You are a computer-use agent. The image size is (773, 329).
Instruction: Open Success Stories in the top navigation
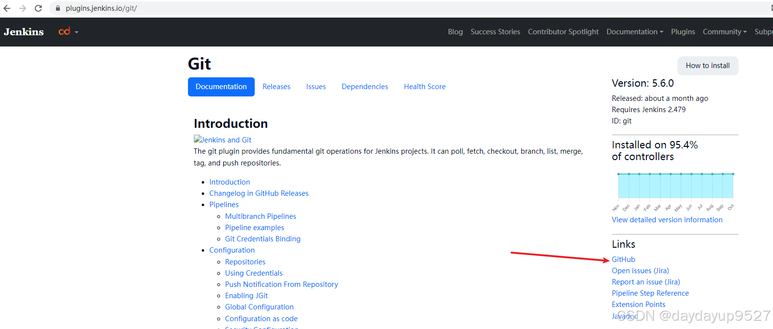pos(495,32)
